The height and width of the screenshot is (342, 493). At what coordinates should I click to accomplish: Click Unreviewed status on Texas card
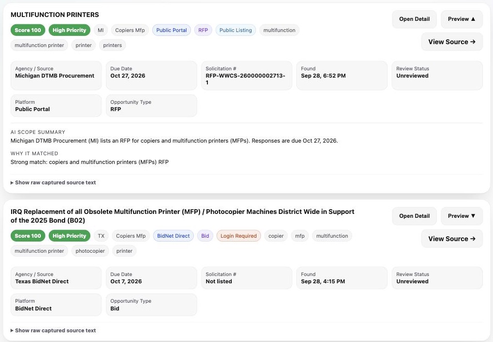tap(412, 281)
